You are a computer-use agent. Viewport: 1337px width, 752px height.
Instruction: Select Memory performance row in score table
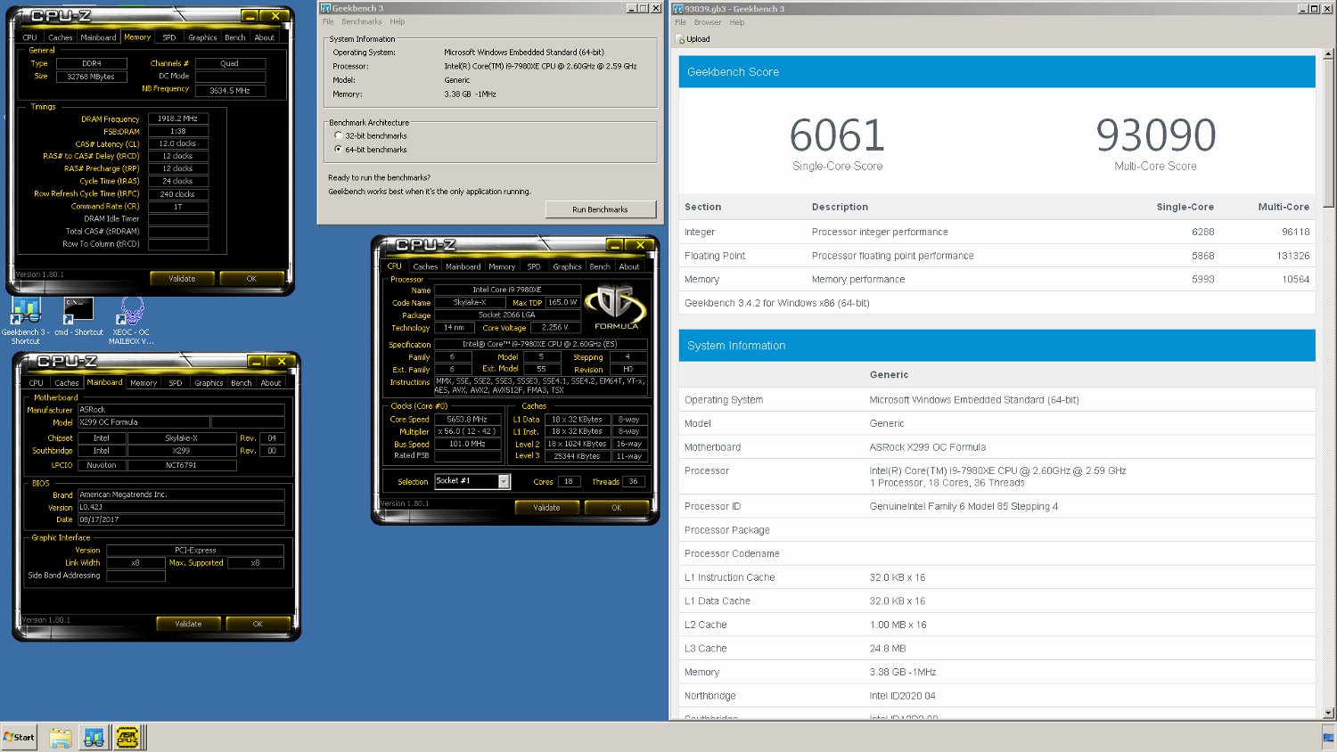point(997,279)
